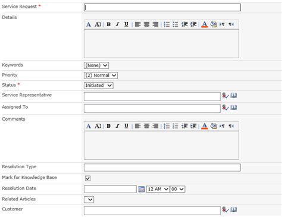282x217 pixels.
Task: Toggle Underline in Details toolbar
Action: tap(126, 24)
